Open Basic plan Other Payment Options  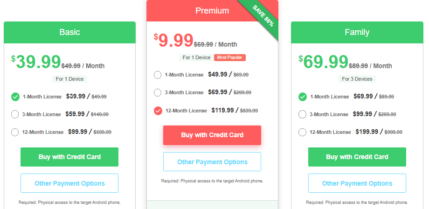(69, 183)
